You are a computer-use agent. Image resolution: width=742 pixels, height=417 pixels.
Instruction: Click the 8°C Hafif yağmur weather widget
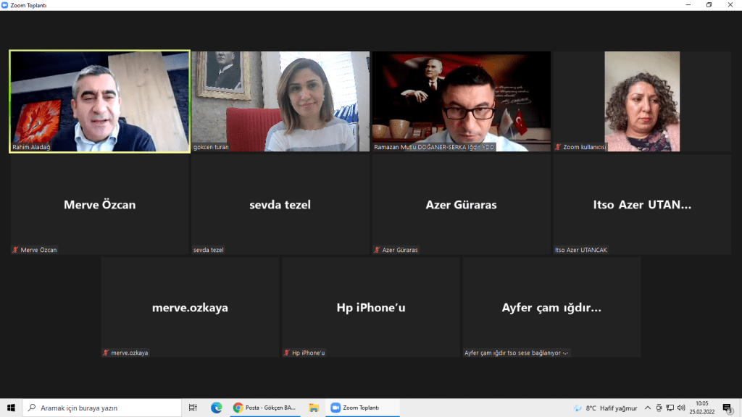tap(605, 408)
